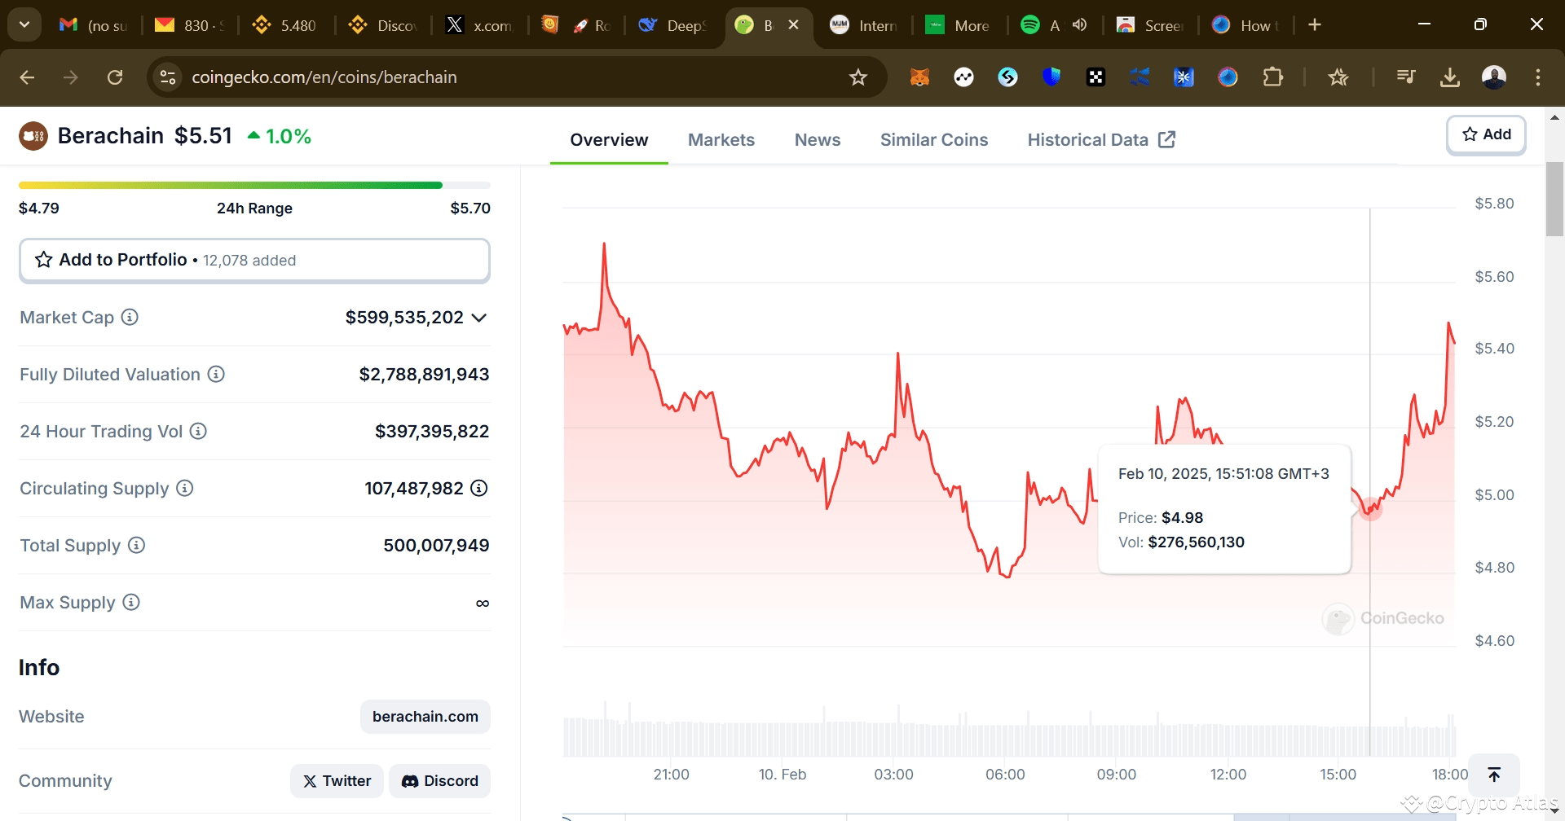Show Total Supply info icon
Image resolution: width=1565 pixels, height=821 pixels.
[137, 545]
